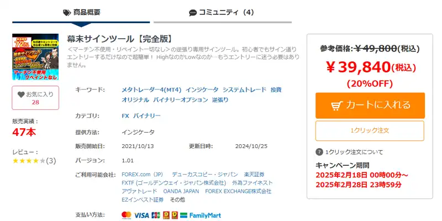Viewport: 442px width, 221px height.
Task: Click the star review rating
Action: [x=29, y=161]
